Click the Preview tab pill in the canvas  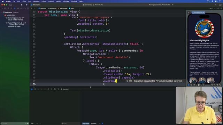tap(198, 13)
